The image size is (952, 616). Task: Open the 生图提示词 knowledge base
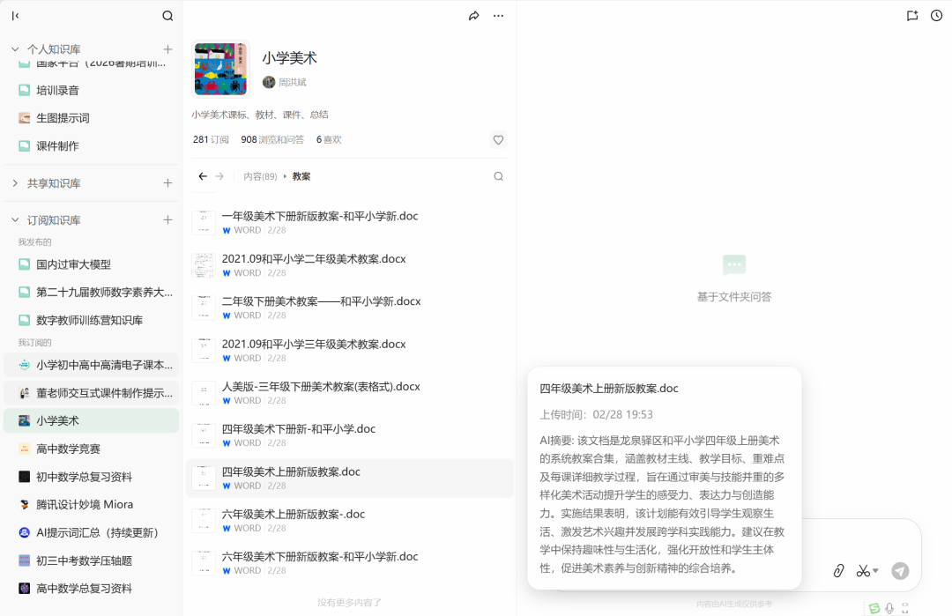[x=91, y=118]
